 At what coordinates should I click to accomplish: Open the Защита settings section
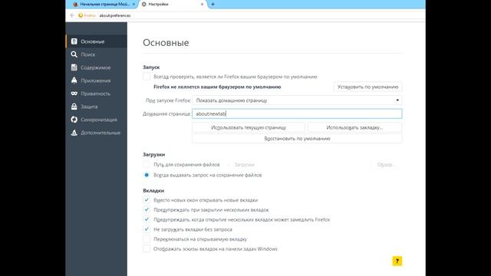[x=97, y=107]
